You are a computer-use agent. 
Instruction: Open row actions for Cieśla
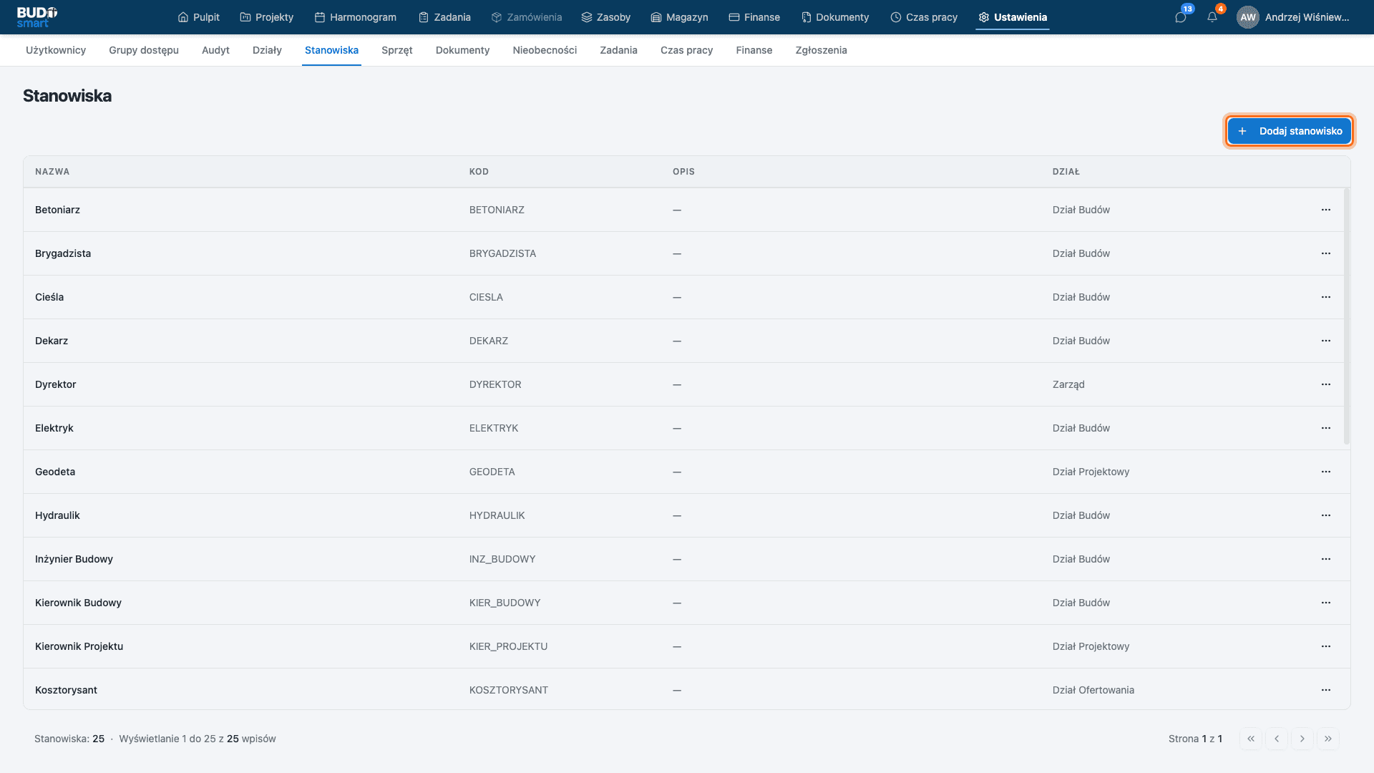coord(1326,297)
